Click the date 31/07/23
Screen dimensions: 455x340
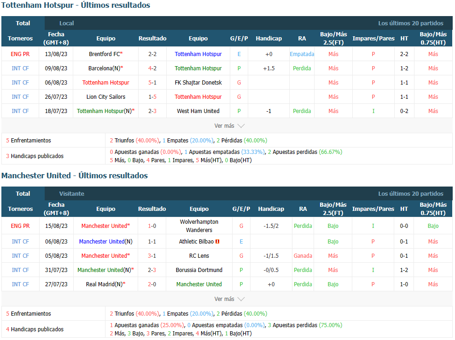point(56,270)
